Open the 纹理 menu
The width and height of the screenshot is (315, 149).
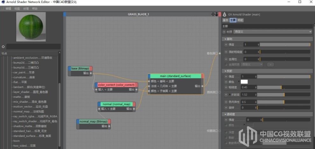pyautogui.click(x=26, y=9)
